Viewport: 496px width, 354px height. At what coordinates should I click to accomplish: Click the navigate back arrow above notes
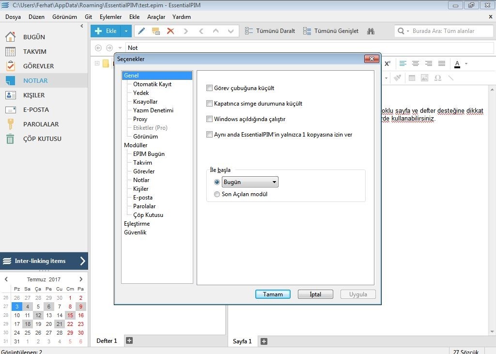[98, 48]
